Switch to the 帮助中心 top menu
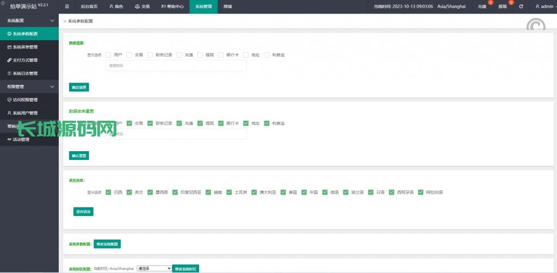Image resolution: width=557 pixels, height=273 pixels. click(172, 7)
